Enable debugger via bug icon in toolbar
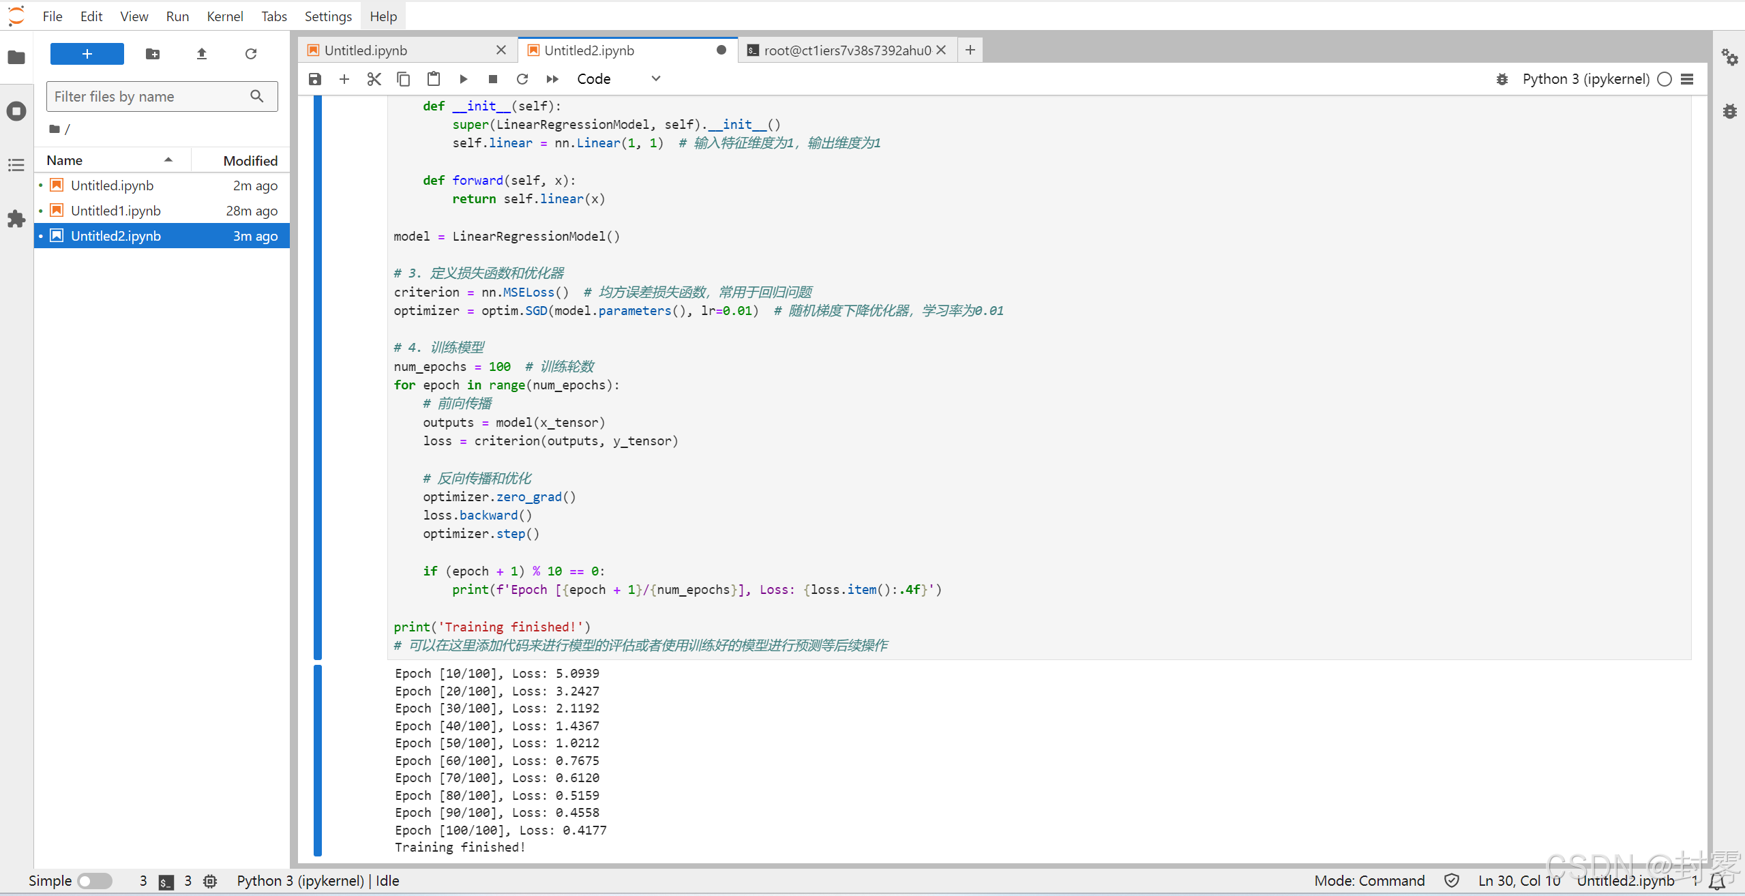This screenshot has height=896, width=1745. click(1502, 79)
